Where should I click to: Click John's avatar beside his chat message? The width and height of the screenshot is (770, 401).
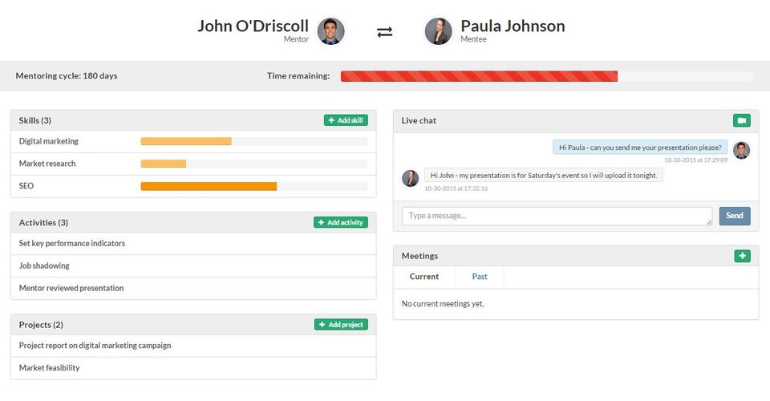pyautogui.click(x=741, y=150)
